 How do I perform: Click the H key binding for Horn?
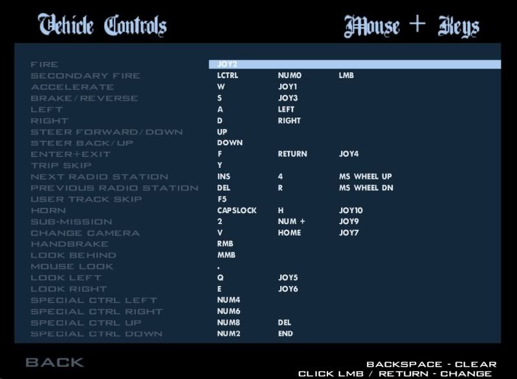(281, 210)
